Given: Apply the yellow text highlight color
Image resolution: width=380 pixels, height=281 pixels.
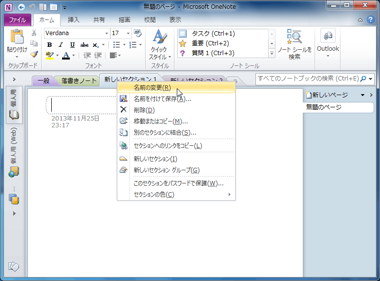Looking at the screenshot, I should coord(50,56).
